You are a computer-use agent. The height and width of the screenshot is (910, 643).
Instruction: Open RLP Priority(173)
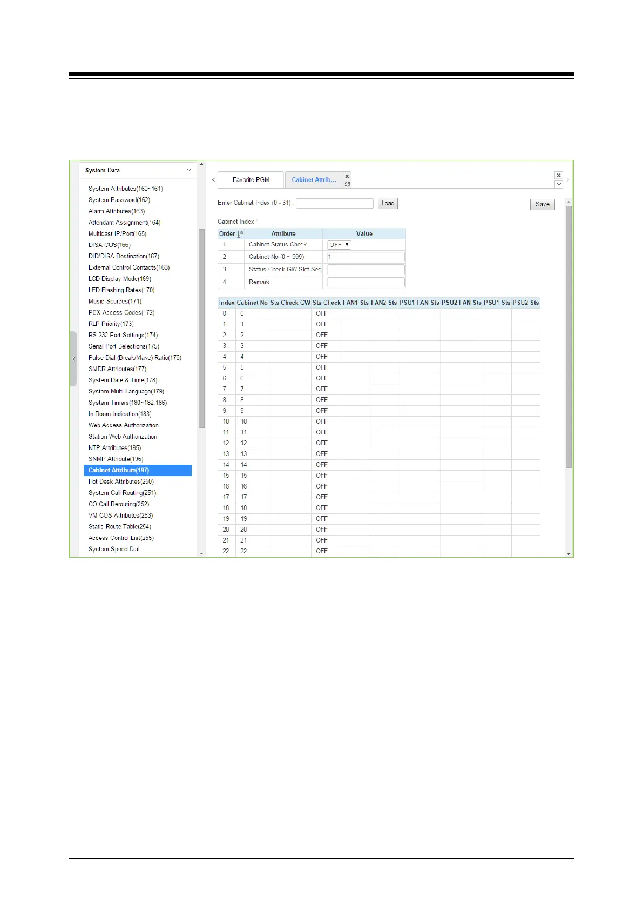(x=111, y=324)
